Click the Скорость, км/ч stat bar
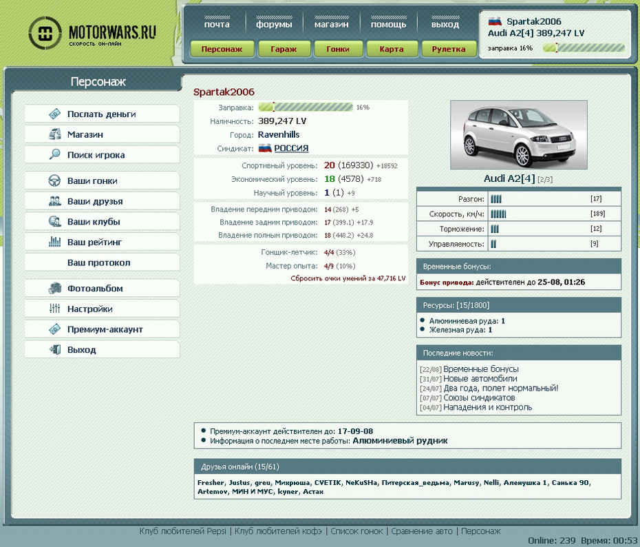The height and width of the screenshot is (547, 640). click(498, 214)
